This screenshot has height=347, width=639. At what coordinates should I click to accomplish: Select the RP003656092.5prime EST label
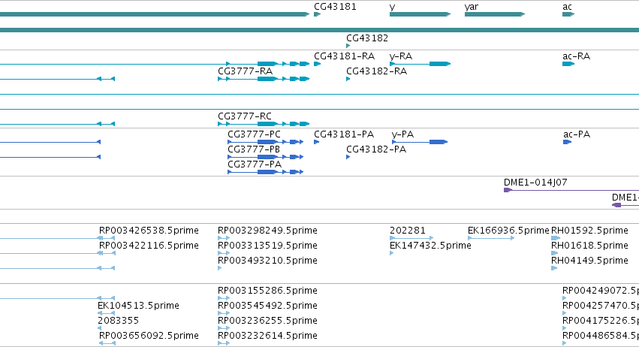(149, 336)
